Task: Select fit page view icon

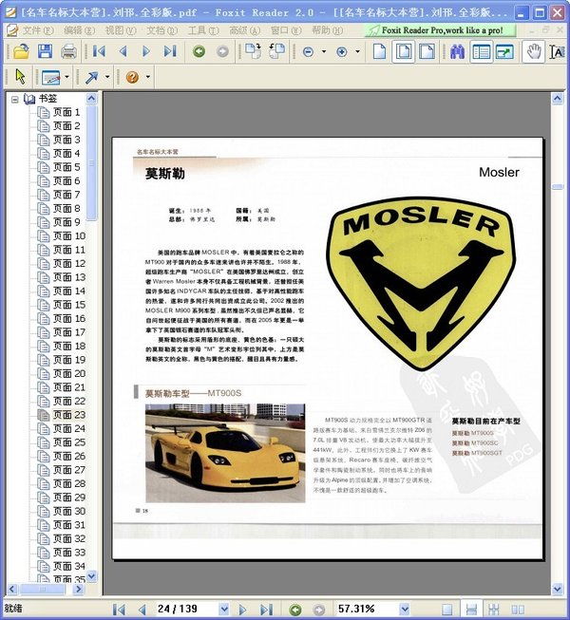Action: point(404,51)
